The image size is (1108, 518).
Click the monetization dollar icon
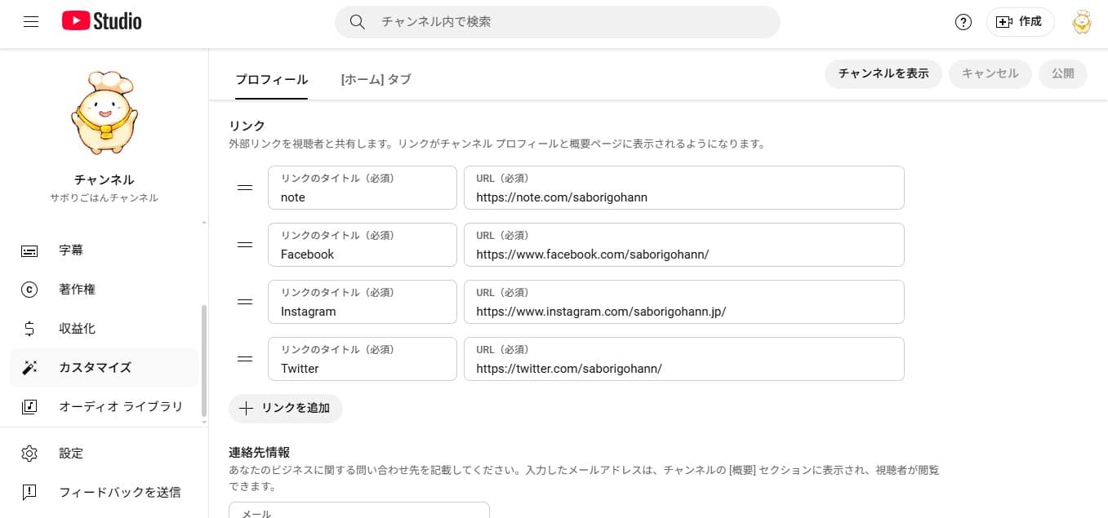click(x=29, y=329)
